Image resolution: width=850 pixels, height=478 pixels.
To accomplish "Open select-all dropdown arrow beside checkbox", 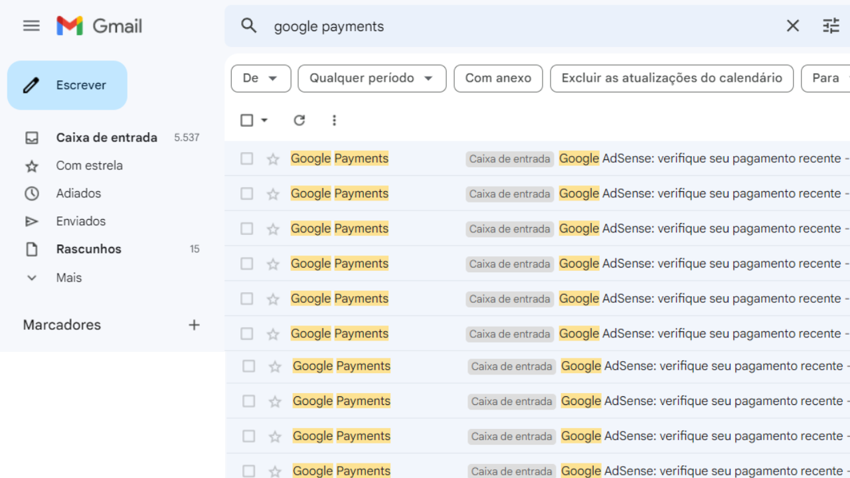I will pyautogui.click(x=264, y=120).
